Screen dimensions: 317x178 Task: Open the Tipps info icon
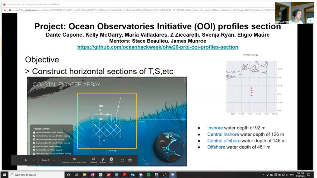(111, 160)
